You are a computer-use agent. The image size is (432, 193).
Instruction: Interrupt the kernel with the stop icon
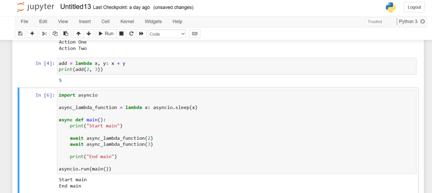click(x=121, y=34)
